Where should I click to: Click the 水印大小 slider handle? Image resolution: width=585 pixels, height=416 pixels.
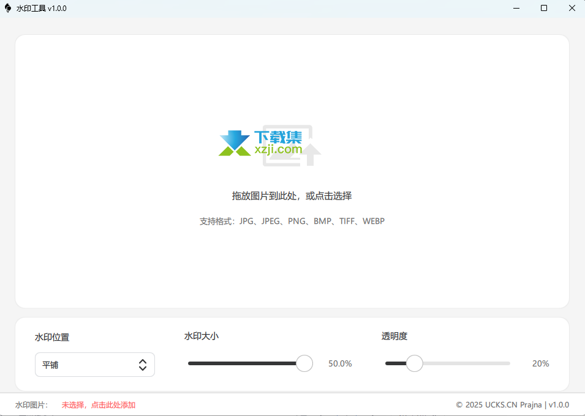click(x=304, y=363)
